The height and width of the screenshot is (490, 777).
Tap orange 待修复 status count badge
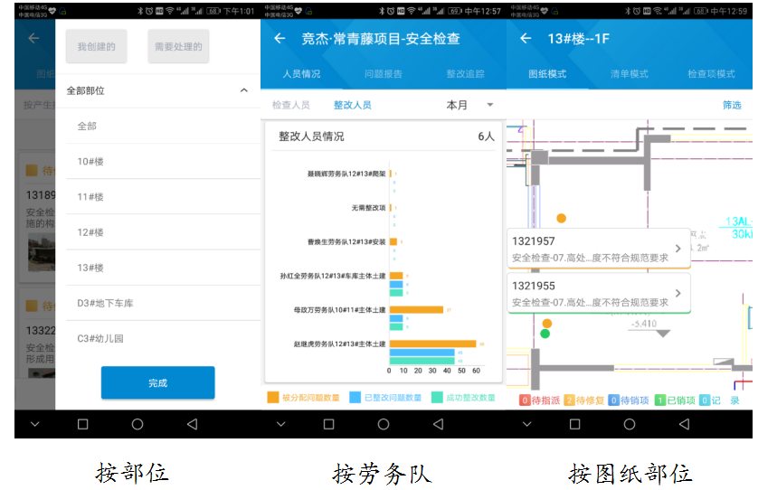tap(569, 400)
